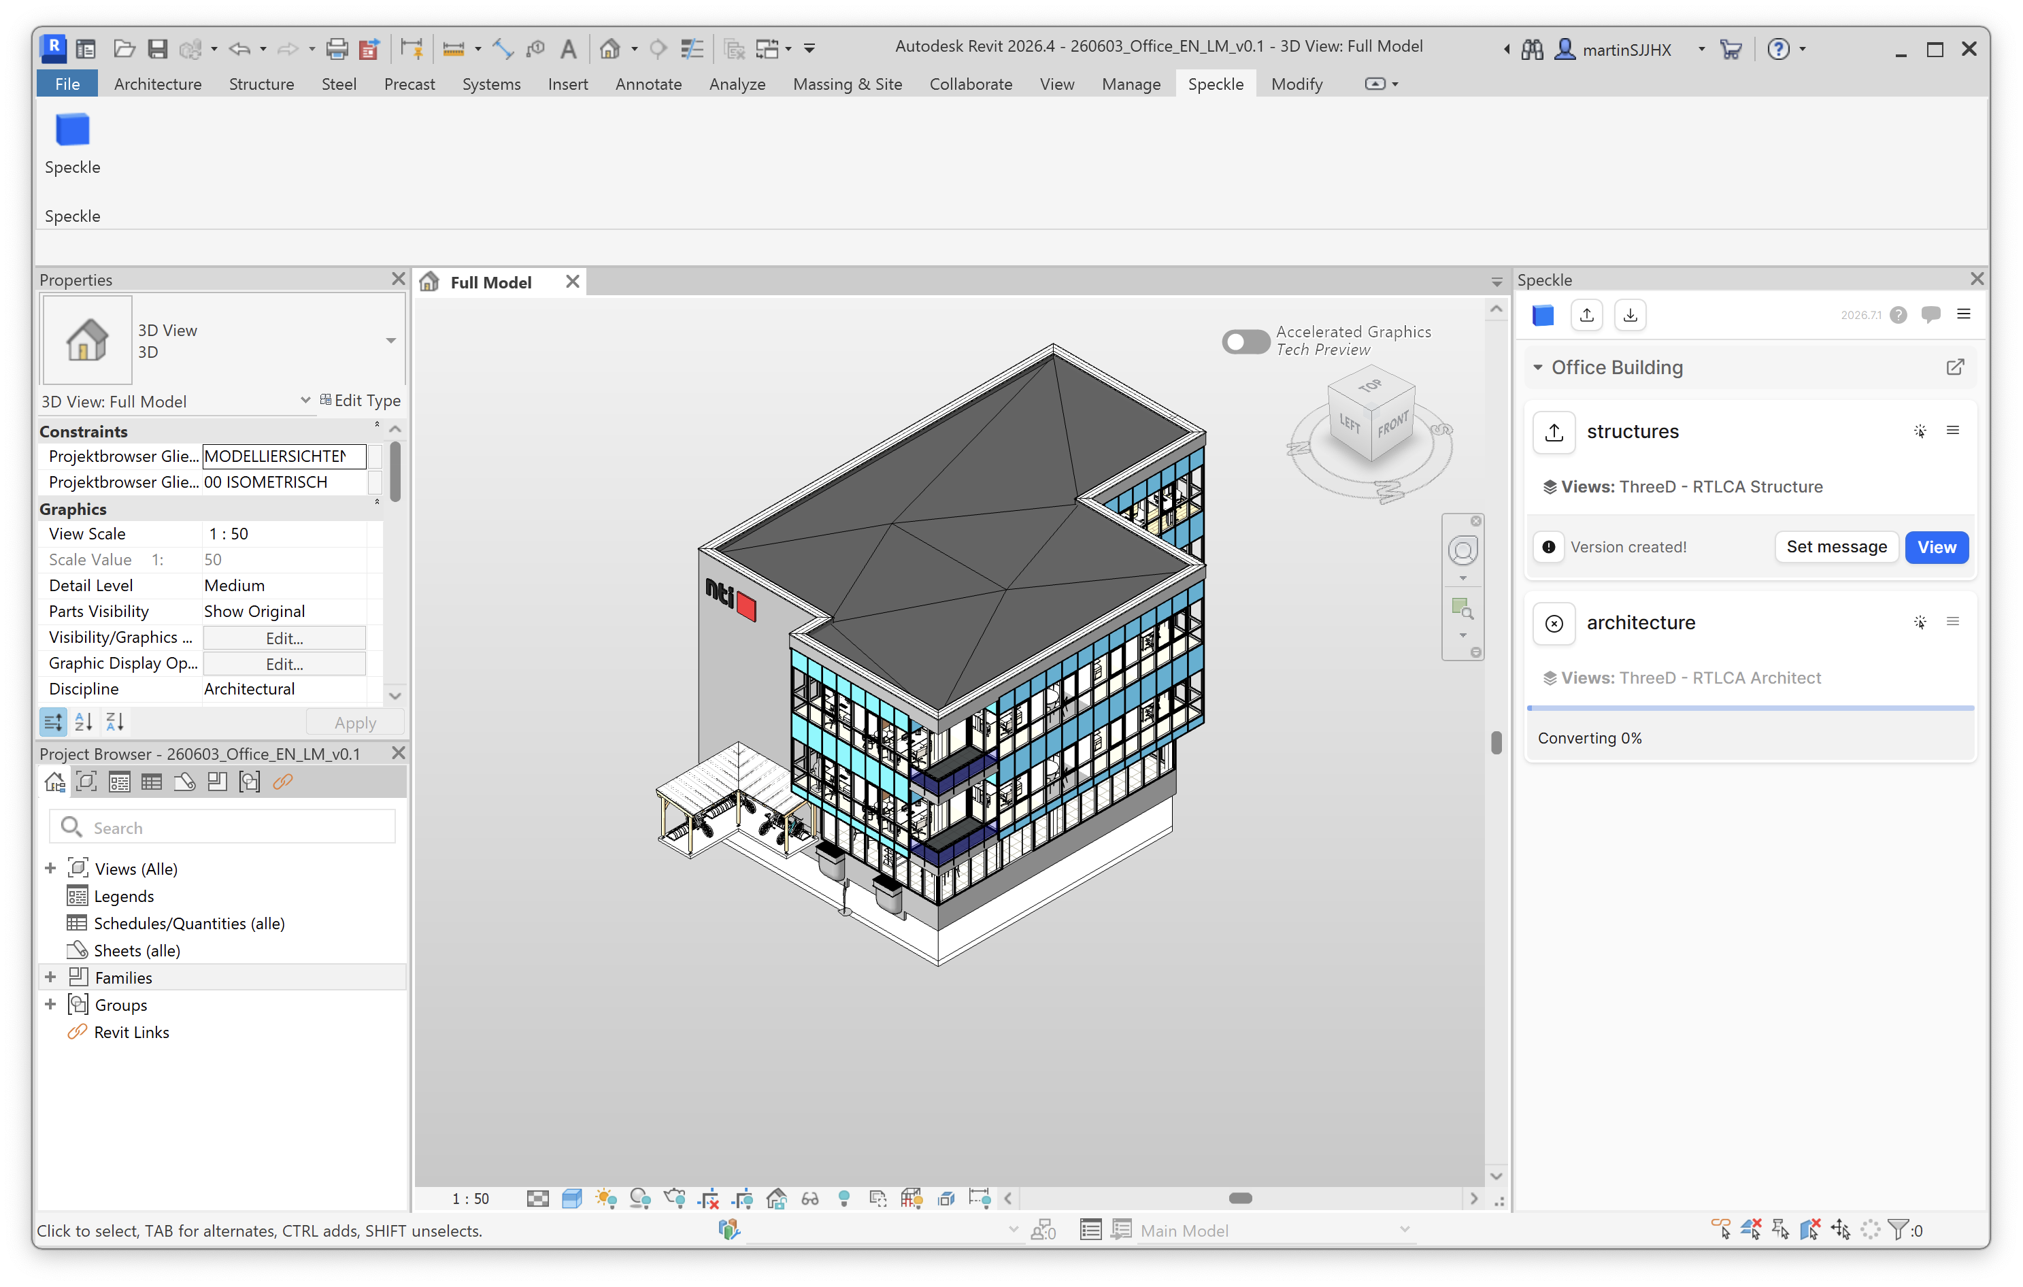Click the Print icon in the quick access toolbar
2023x1287 pixels.
tap(337, 49)
